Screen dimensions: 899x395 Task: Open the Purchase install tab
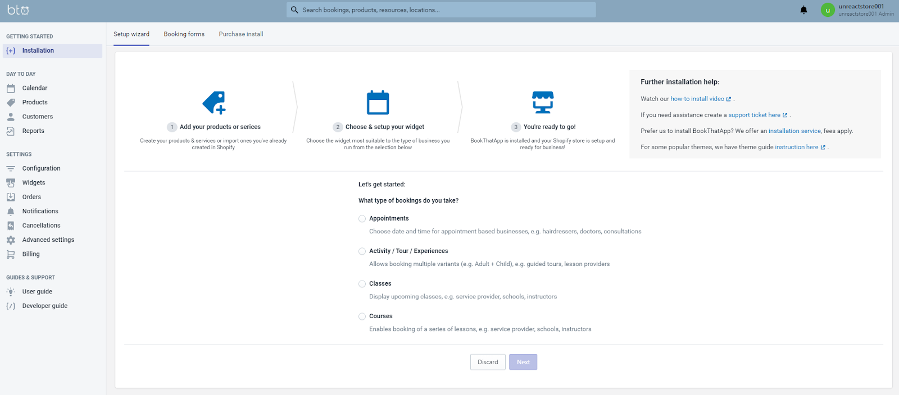[x=240, y=34]
